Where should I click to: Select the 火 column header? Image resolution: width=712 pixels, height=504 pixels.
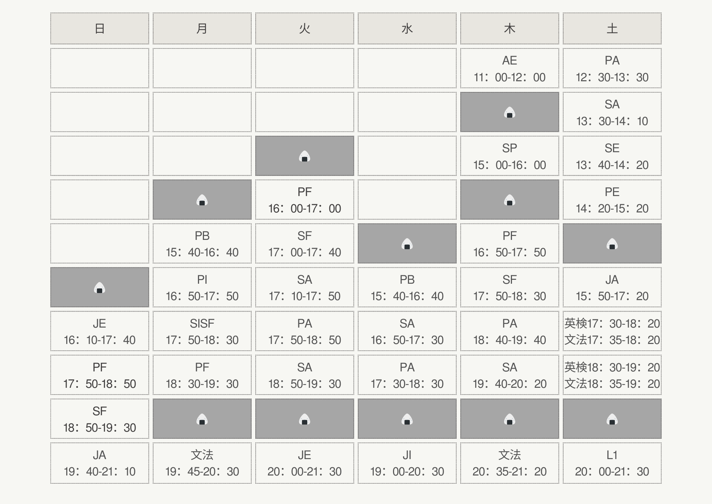coord(305,29)
